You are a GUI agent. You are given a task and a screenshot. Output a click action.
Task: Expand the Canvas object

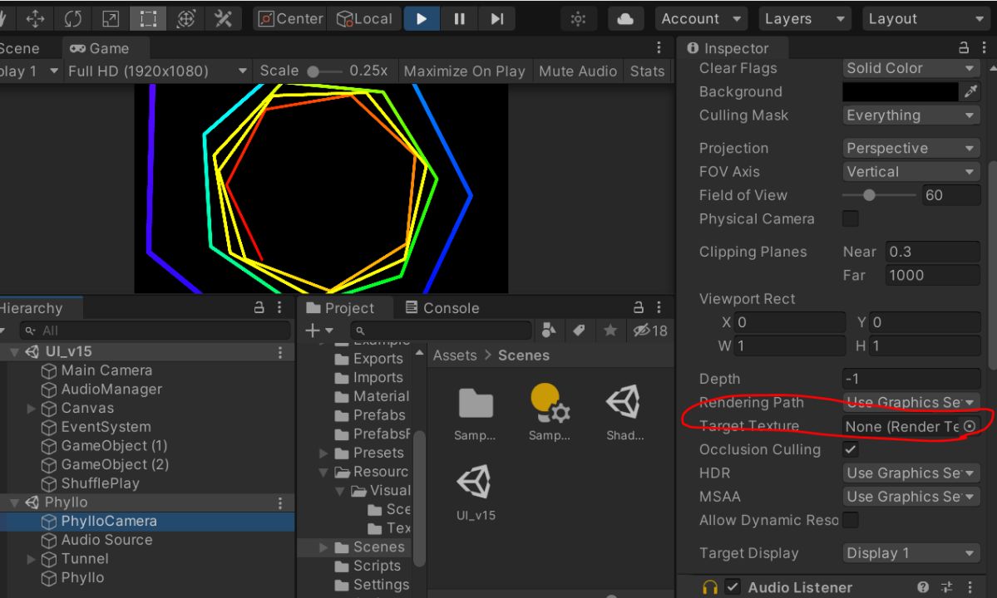(31, 408)
